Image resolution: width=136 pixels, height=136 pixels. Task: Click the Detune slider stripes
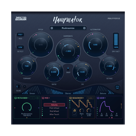click(105, 90)
